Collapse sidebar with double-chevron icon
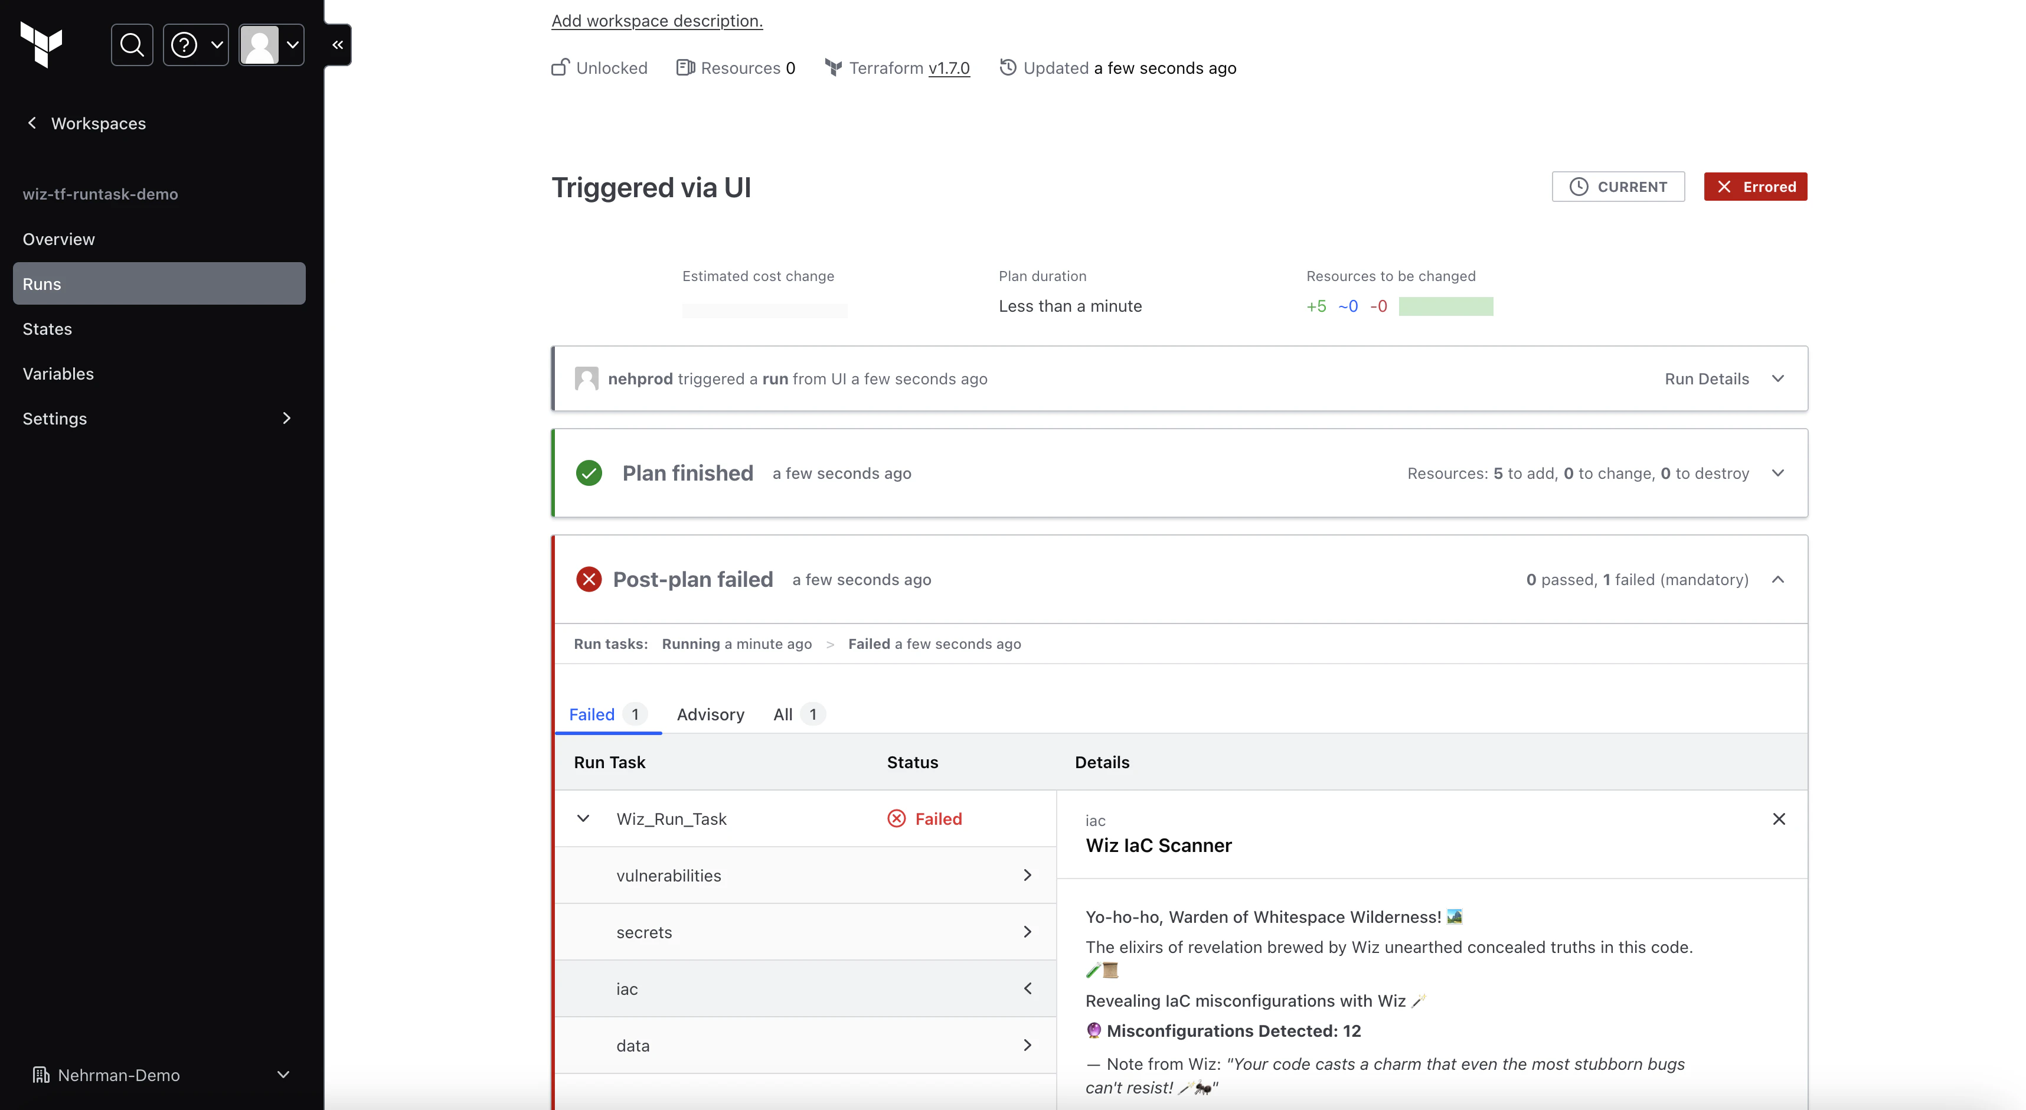Viewport: 2026px width, 1110px height. coord(338,45)
